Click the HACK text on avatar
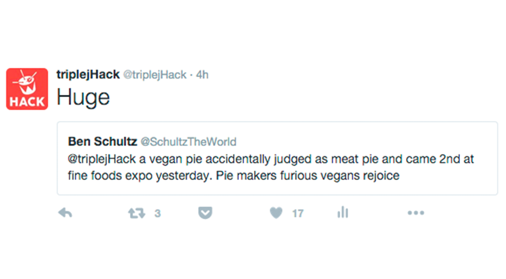Screen dimensions: 506x279 (27, 102)
